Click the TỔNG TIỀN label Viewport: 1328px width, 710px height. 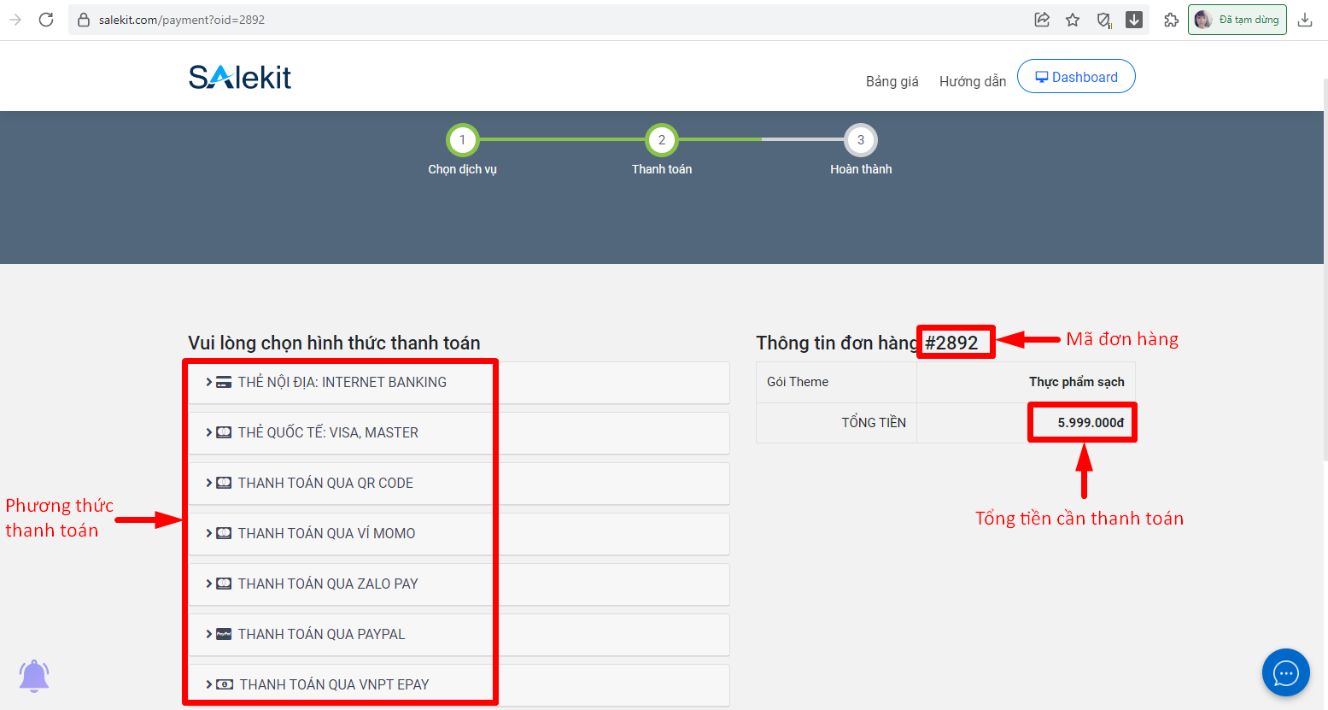coord(874,423)
